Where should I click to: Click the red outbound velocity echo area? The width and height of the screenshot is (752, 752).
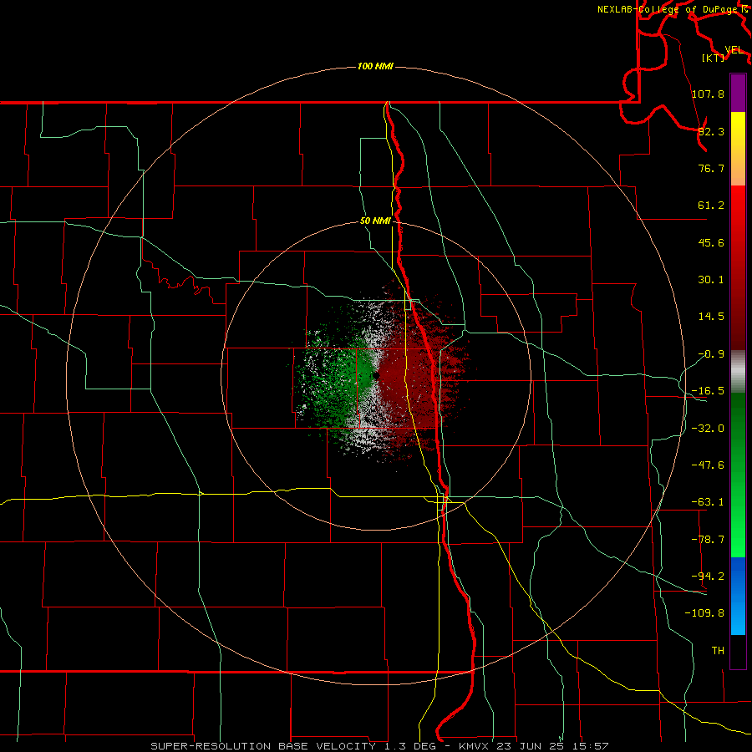(413, 379)
